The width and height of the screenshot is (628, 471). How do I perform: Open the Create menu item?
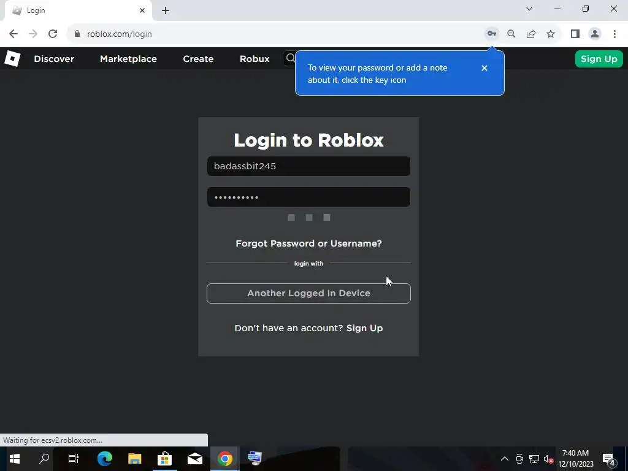(x=198, y=59)
